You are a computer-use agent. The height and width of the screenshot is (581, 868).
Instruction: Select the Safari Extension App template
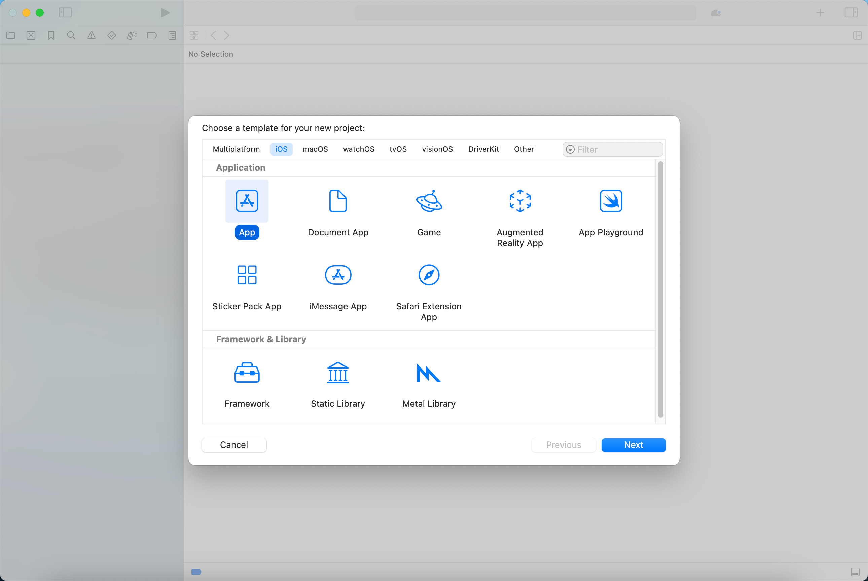click(x=429, y=275)
